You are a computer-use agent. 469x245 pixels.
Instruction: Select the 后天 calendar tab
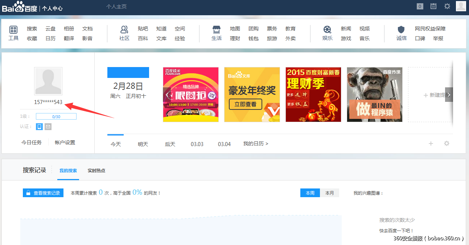[x=170, y=144]
